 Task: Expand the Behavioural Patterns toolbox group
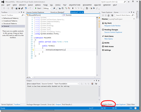[2, 18]
